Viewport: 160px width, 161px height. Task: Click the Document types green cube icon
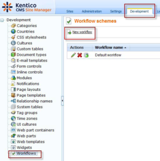point(13,54)
